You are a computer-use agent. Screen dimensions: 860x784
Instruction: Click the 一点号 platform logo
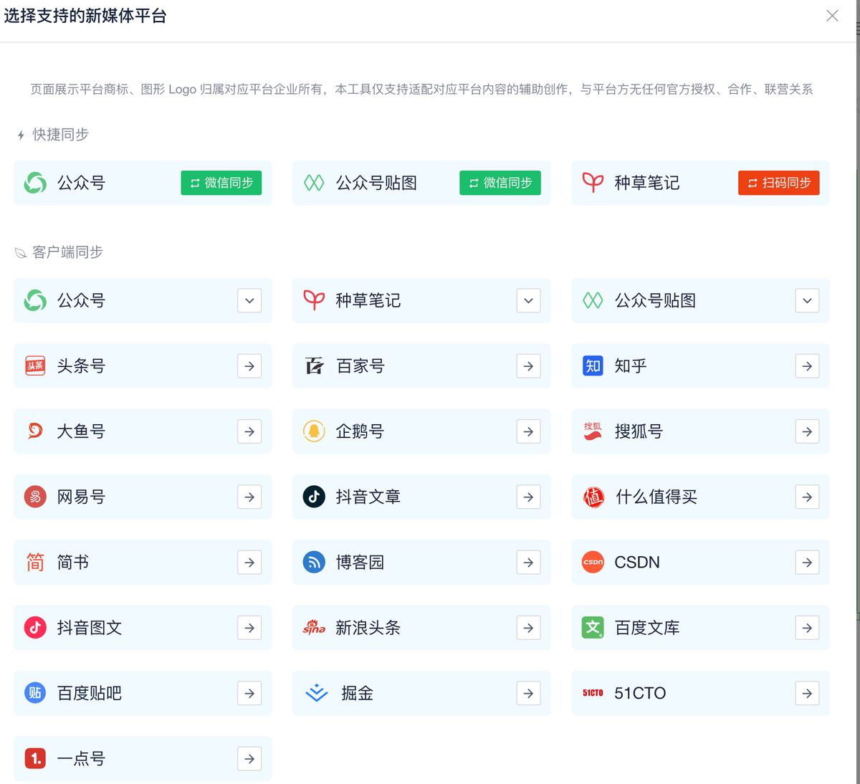[35, 758]
